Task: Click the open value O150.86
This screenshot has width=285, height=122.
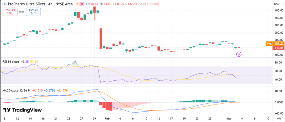Action: tap(92, 4)
